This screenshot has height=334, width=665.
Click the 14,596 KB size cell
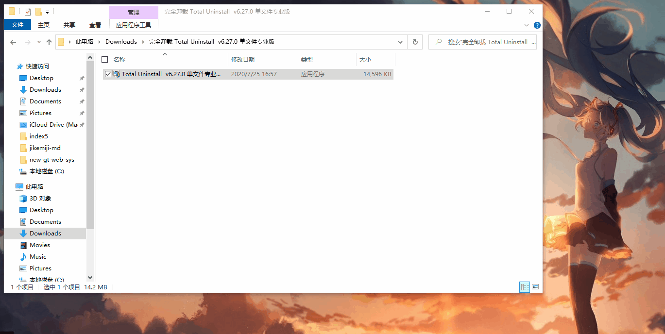click(377, 74)
